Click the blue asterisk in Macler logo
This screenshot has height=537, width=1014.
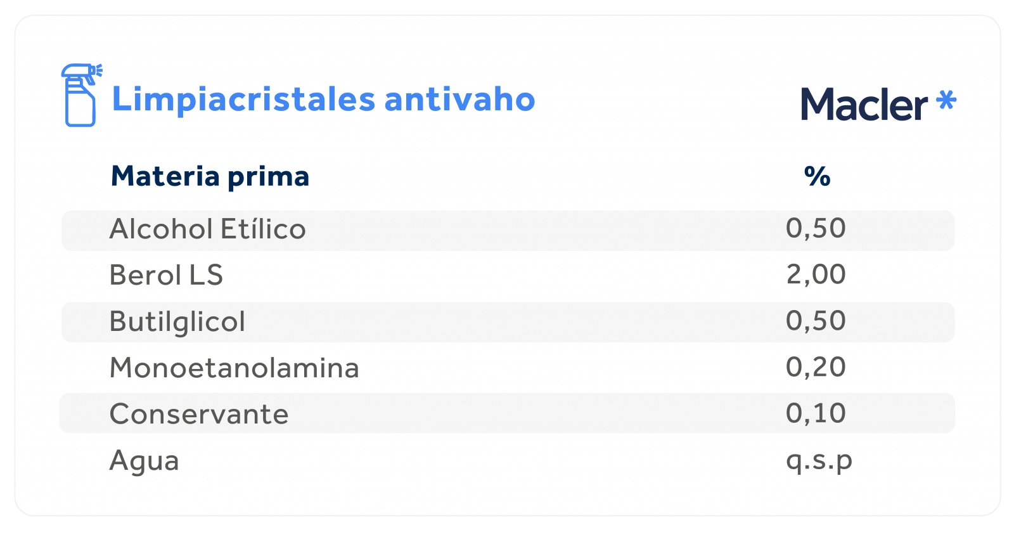(x=946, y=101)
